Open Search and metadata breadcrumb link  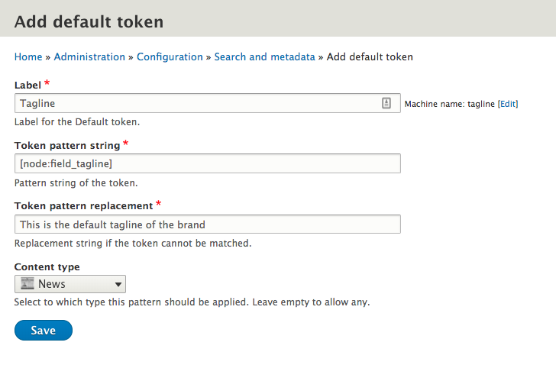(264, 57)
